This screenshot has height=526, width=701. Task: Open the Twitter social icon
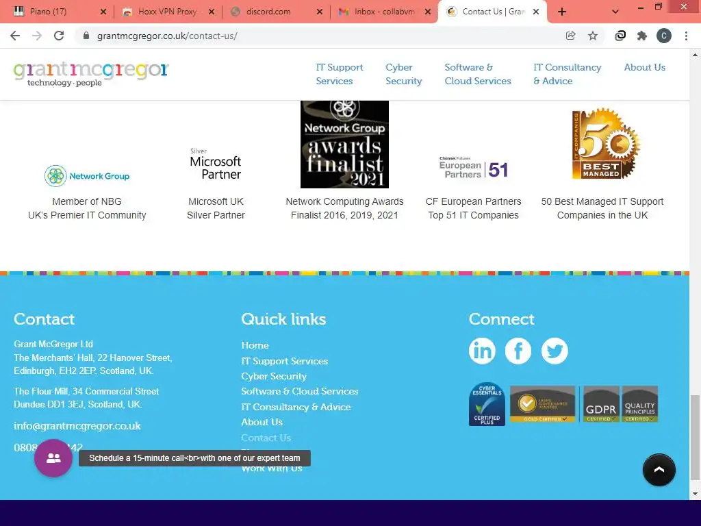[x=555, y=351]
